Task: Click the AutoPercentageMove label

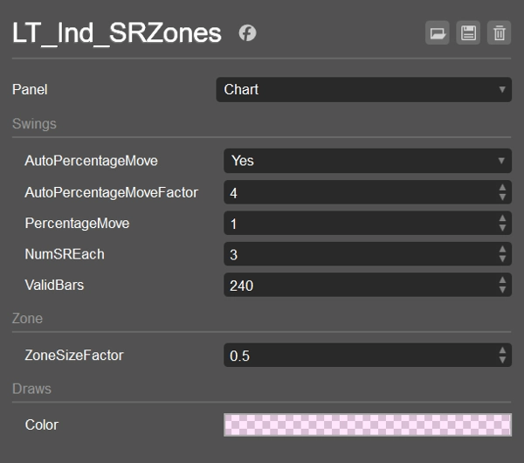Action: [91, 161]
